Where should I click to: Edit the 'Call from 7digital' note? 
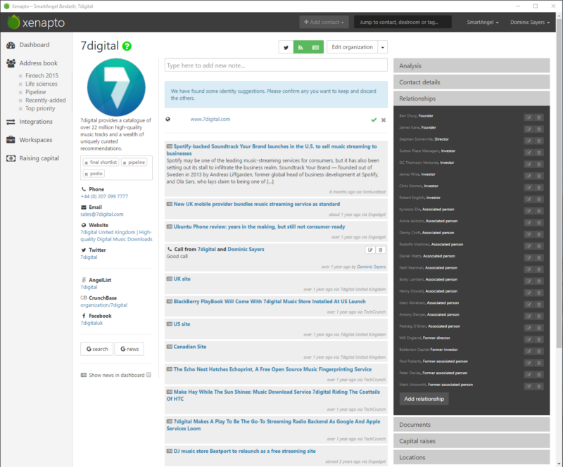[x=370, y=250]
